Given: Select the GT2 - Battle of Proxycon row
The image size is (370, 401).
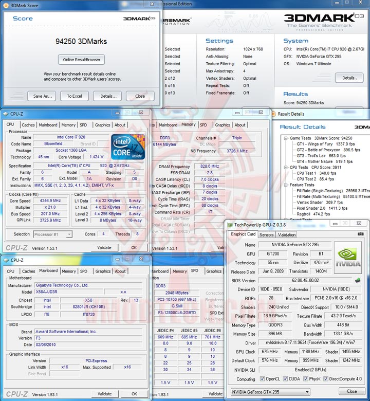Looking at the screenshot, I should 328,150.
